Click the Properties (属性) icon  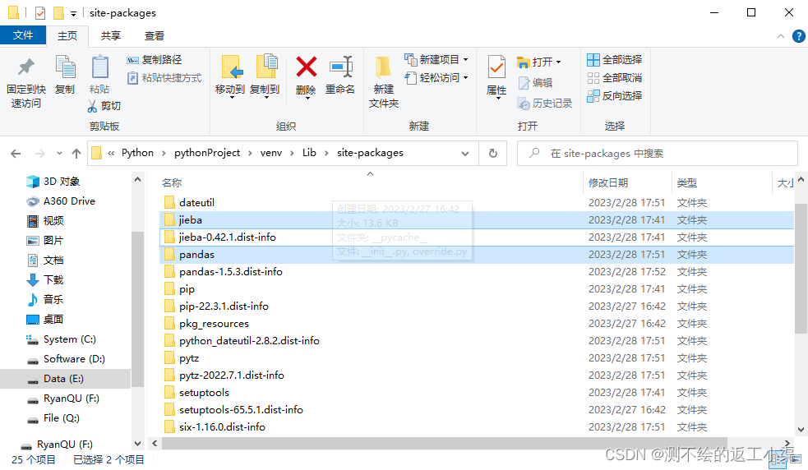[496, 67]
